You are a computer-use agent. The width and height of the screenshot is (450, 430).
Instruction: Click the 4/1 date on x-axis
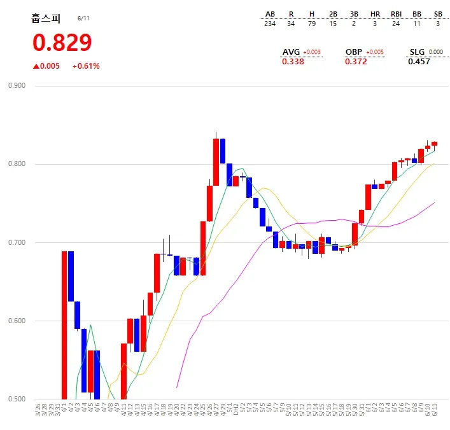point(64,408)
